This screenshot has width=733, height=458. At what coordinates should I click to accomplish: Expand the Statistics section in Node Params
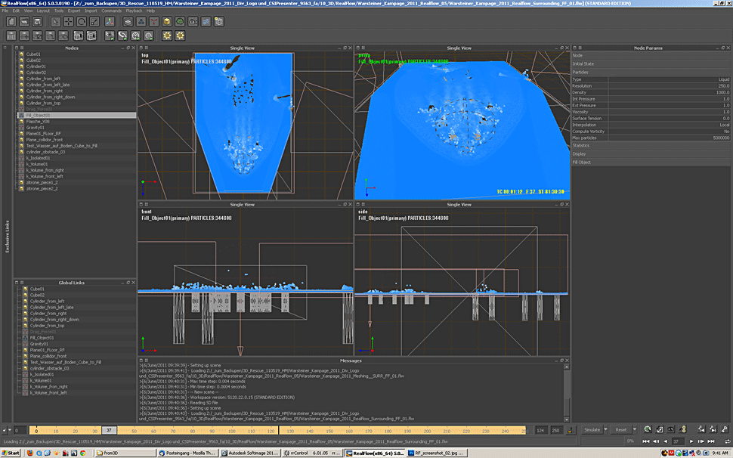click(x=583, y=145)
